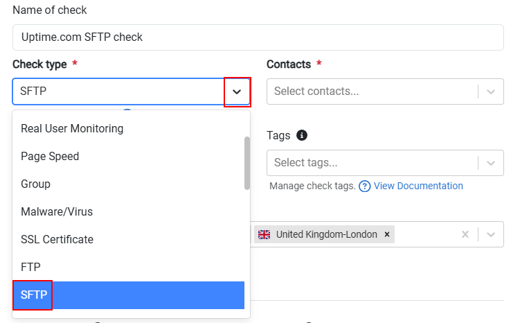Click the Name of check field

pos(258,37)
